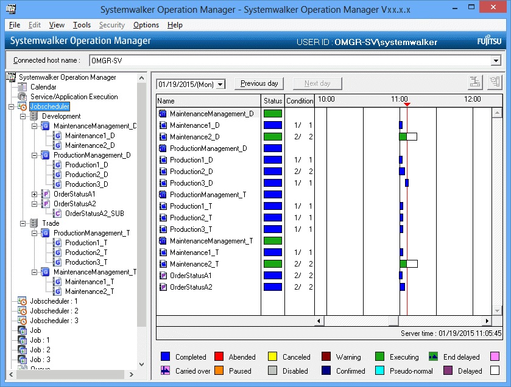
Task: Click the OrderStatusA1 job net icon in the list
Action: point(163,276)
